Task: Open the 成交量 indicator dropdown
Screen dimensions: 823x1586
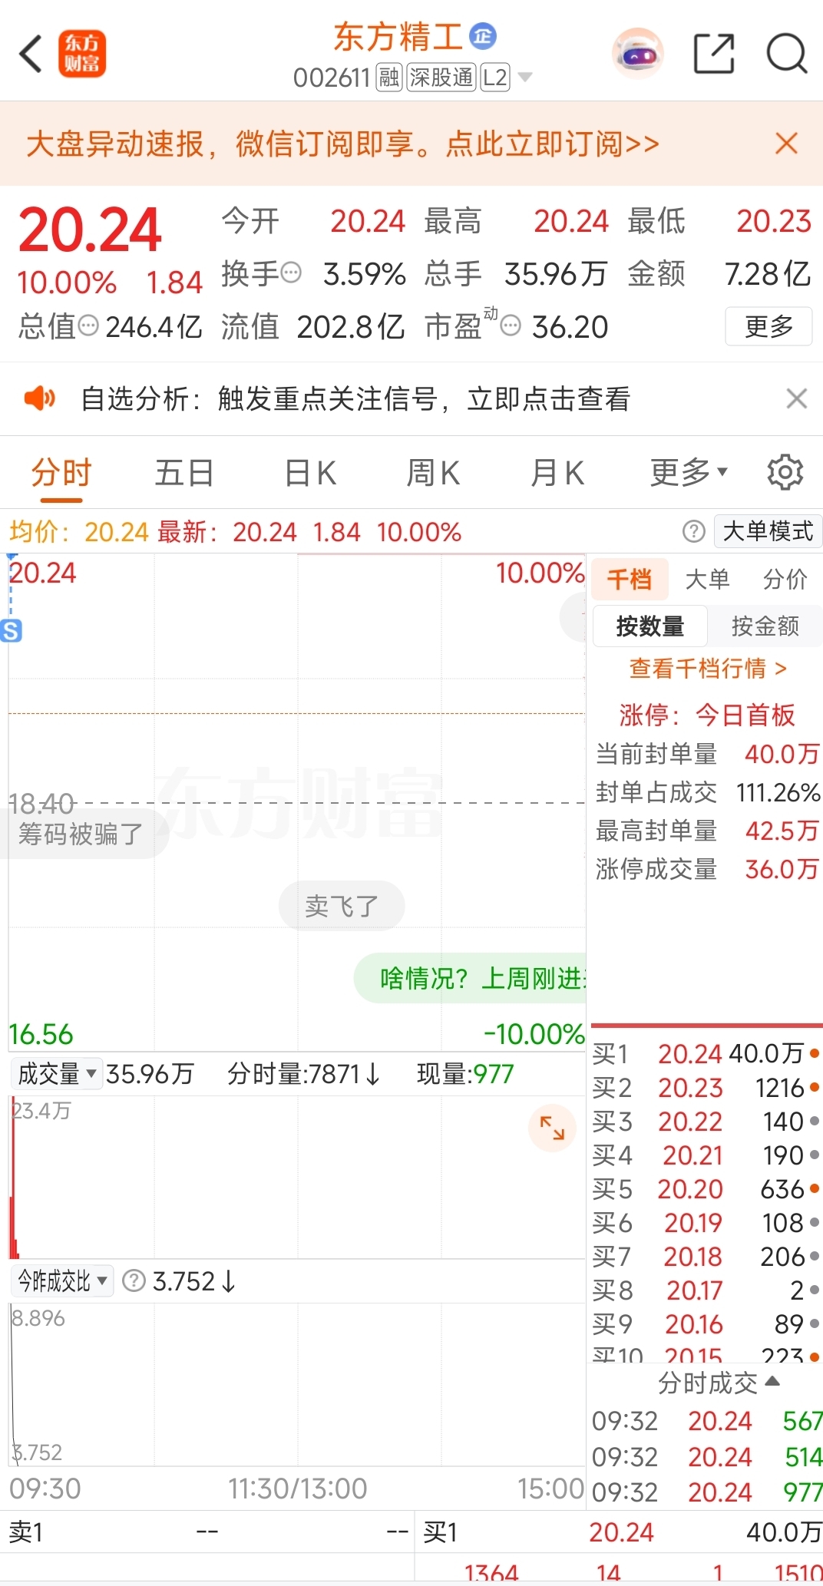Action: 56,1074
